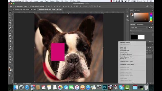Select the Healing Brush tool
Image resolution: width=162 pixels, height=91 pixels.
(x=10, y=28)
